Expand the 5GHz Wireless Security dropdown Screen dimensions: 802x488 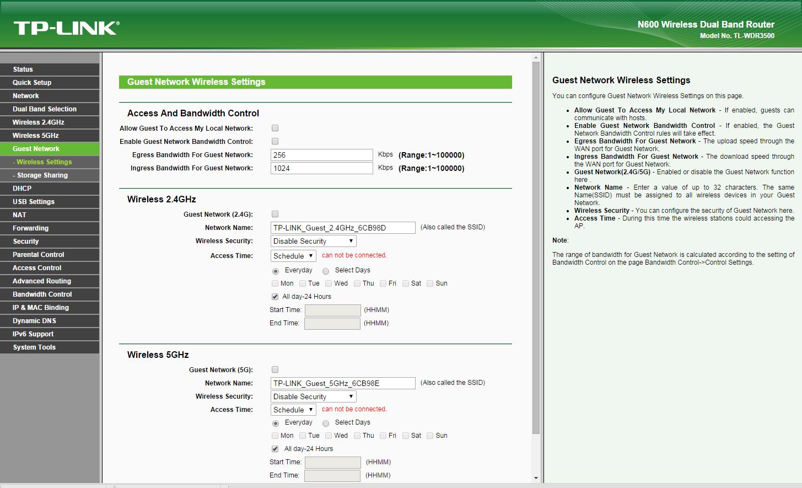314,396
